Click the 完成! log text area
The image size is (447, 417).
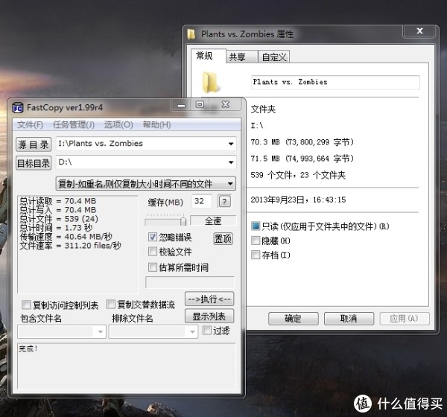[127, 366]
